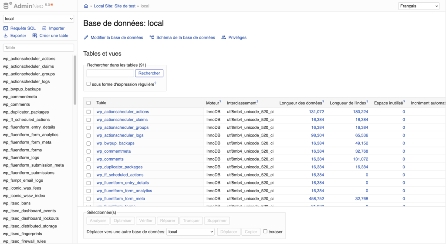Focus the Rechercher dans les tables input
Image resolution: width=446 pixels, height=244 pixels.
tap(110, 73)
